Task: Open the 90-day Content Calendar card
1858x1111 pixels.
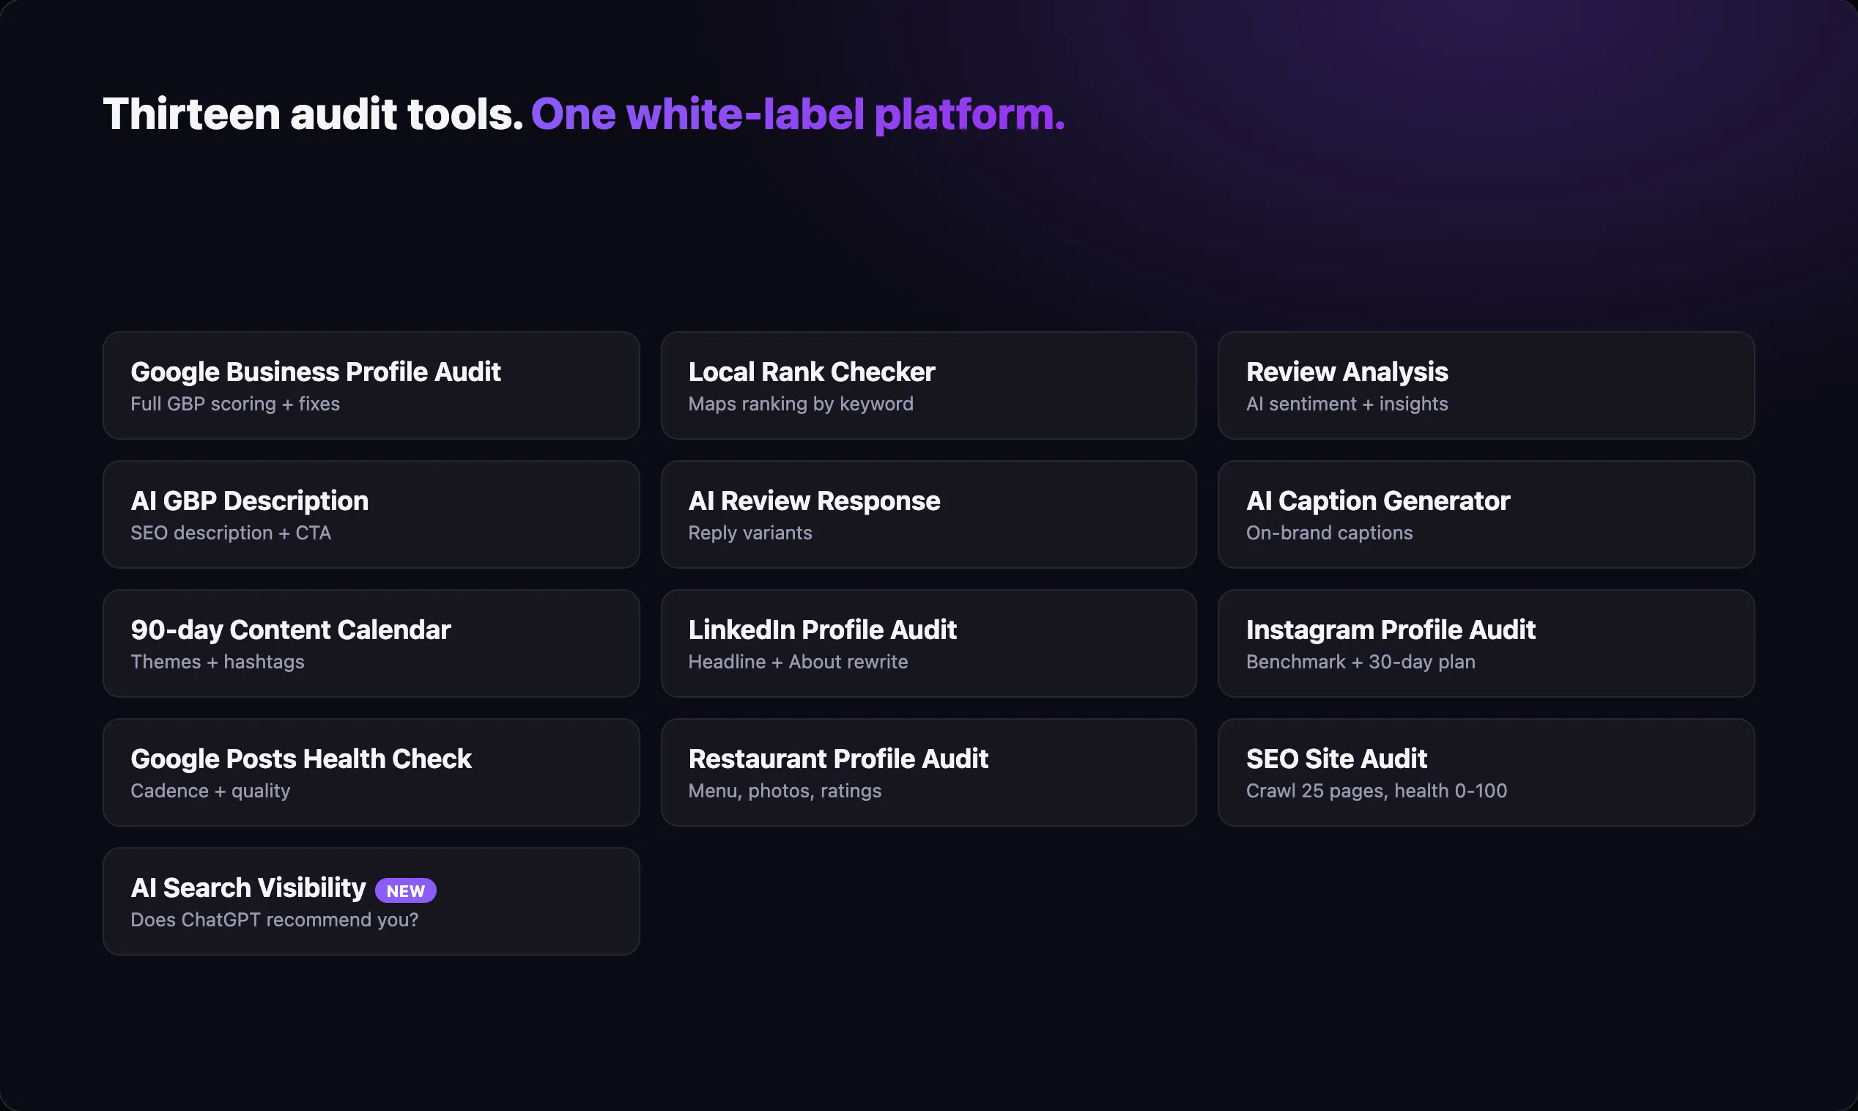Action: coord(371,643)
